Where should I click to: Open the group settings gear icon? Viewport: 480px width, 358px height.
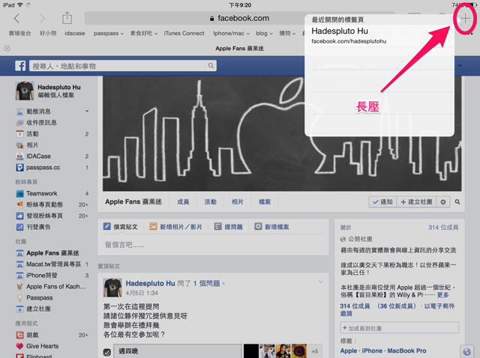[x=443, y=201]
